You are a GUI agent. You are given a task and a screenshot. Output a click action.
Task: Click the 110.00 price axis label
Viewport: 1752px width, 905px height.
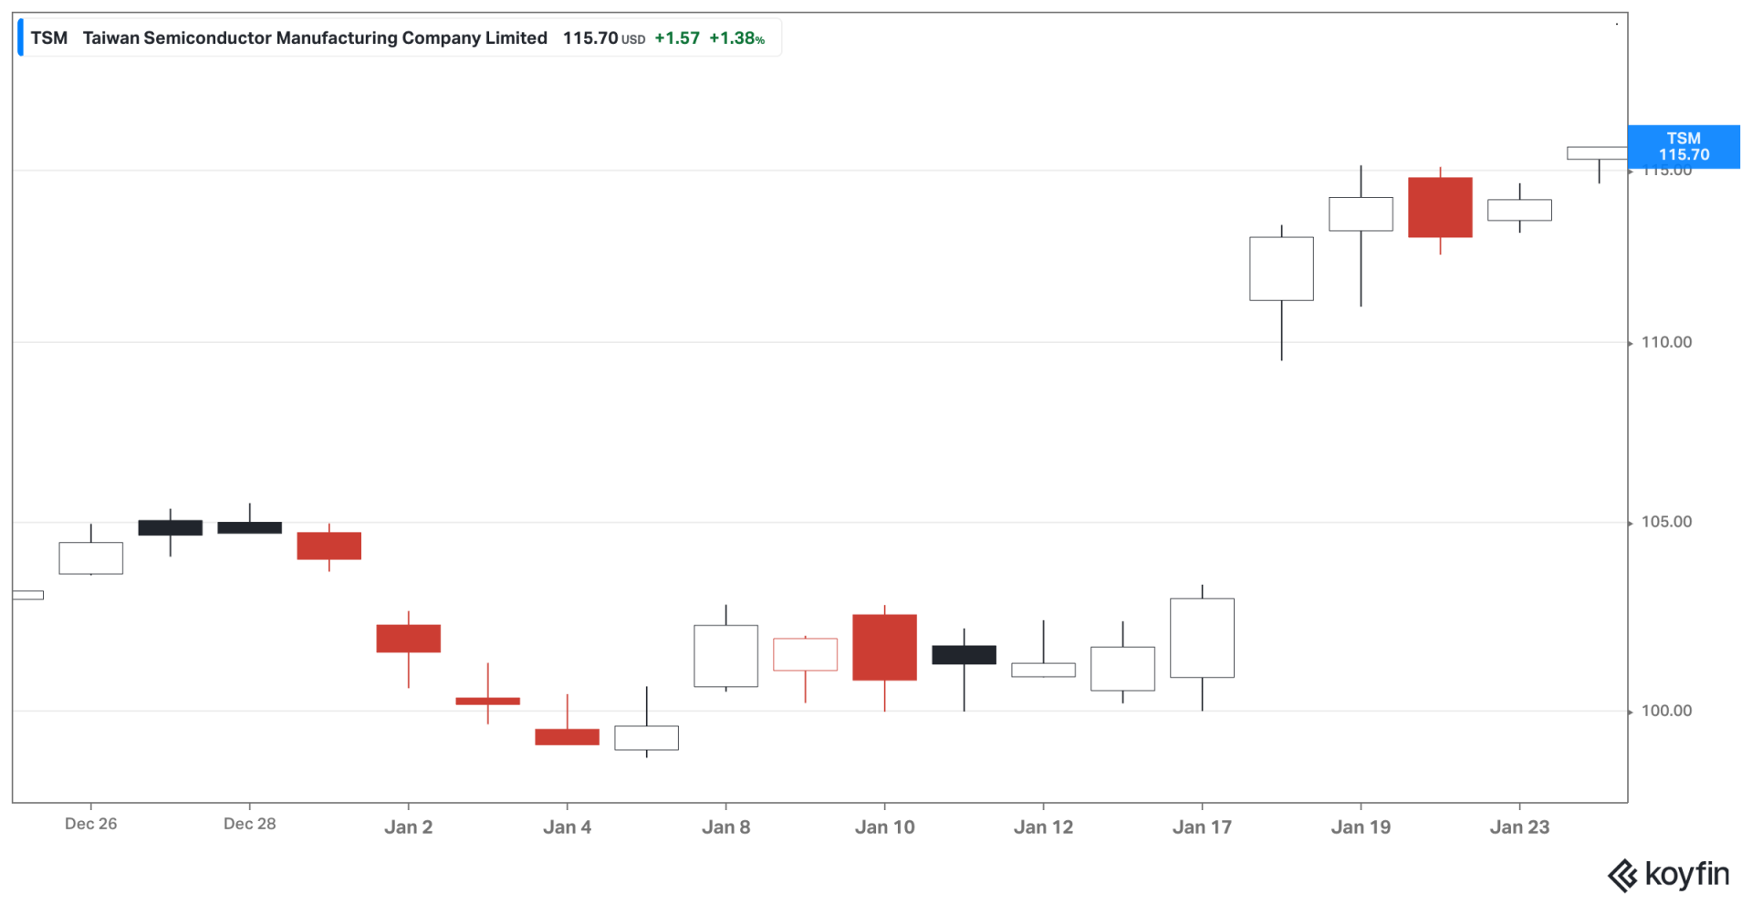click(1666, 342)
